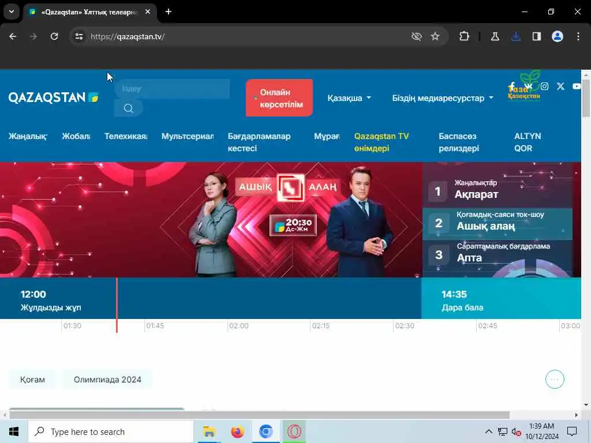Open Firefox from the taskbar
The height and width of the screenshot is (443, 591).
tap(237, 431)
